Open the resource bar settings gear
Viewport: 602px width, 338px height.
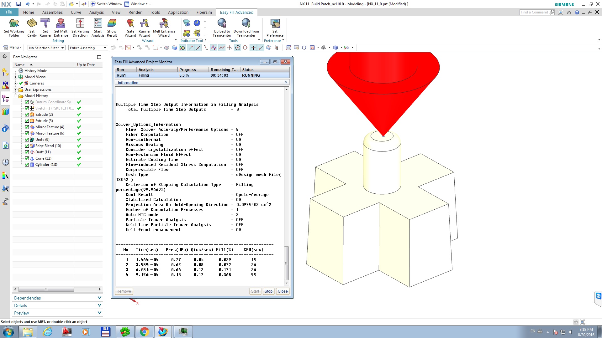5,57
